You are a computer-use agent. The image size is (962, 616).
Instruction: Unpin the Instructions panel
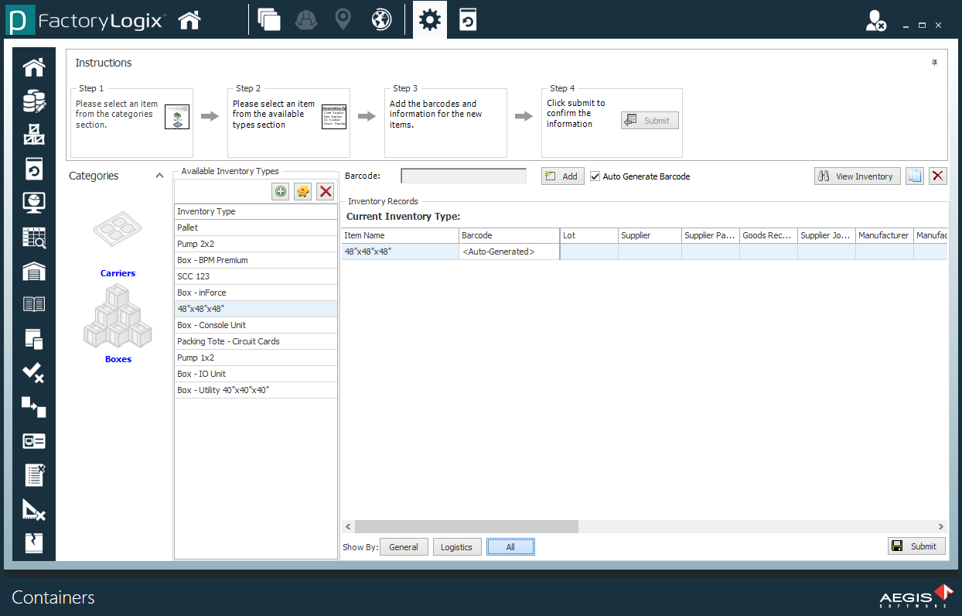(934, 63)
